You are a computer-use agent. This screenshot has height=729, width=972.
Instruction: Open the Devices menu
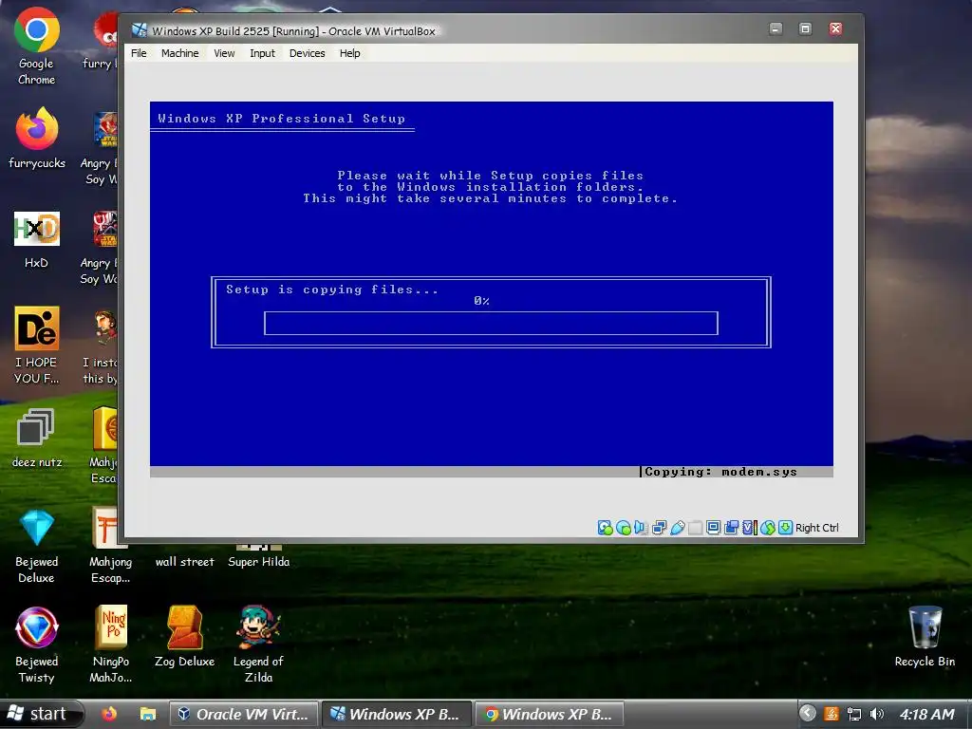pyautogui.click(x=307, y=53)
